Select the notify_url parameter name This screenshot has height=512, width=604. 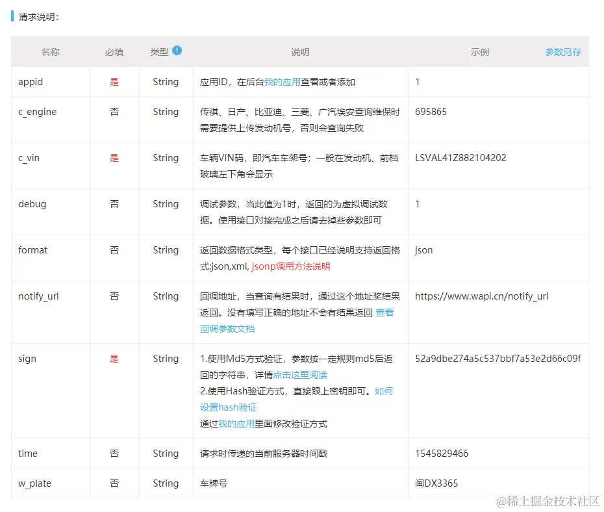[x=38, y=296]
